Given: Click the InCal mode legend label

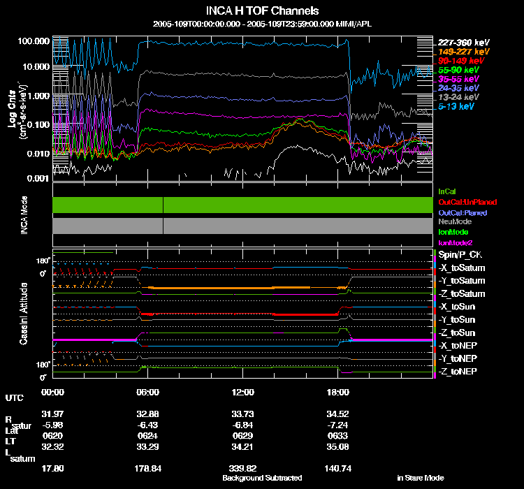Looking at the screenshot, I should coord(447,191).
